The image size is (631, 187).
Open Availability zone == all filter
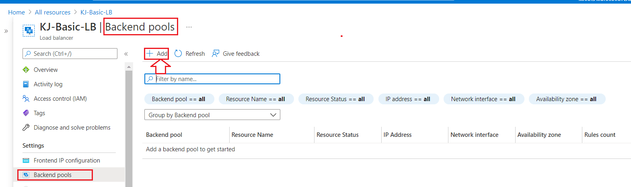click(566, 99)
